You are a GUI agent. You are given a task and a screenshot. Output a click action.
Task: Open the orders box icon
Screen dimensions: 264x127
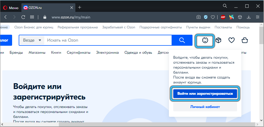(x=218, y=40)
